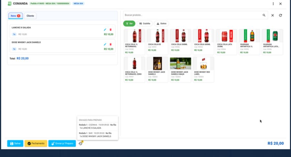The height and width of the screenshot is (157, 291).
Task: Open the three-dot options menu
Action: [x=273, y=4]
